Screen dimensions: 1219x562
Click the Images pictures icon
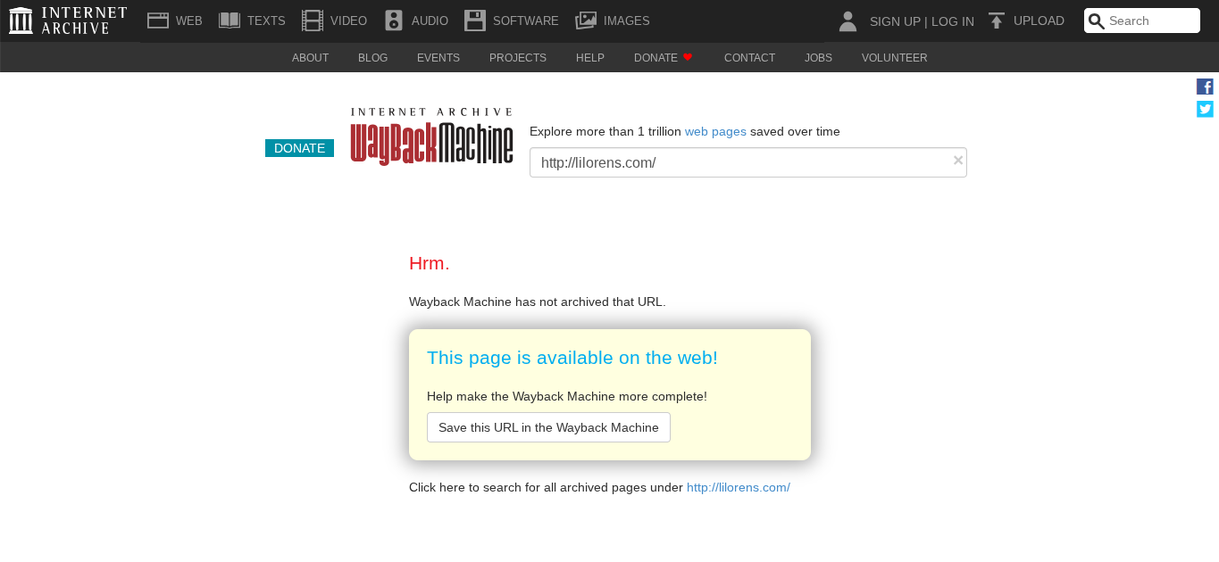click(586, 21)
